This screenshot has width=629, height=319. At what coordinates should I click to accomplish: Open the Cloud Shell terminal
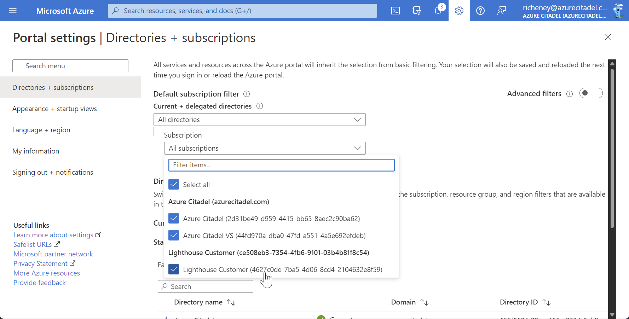(x=395, y=11)
